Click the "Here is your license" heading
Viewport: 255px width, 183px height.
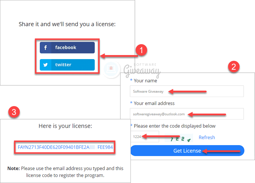(x=65, y=126)
